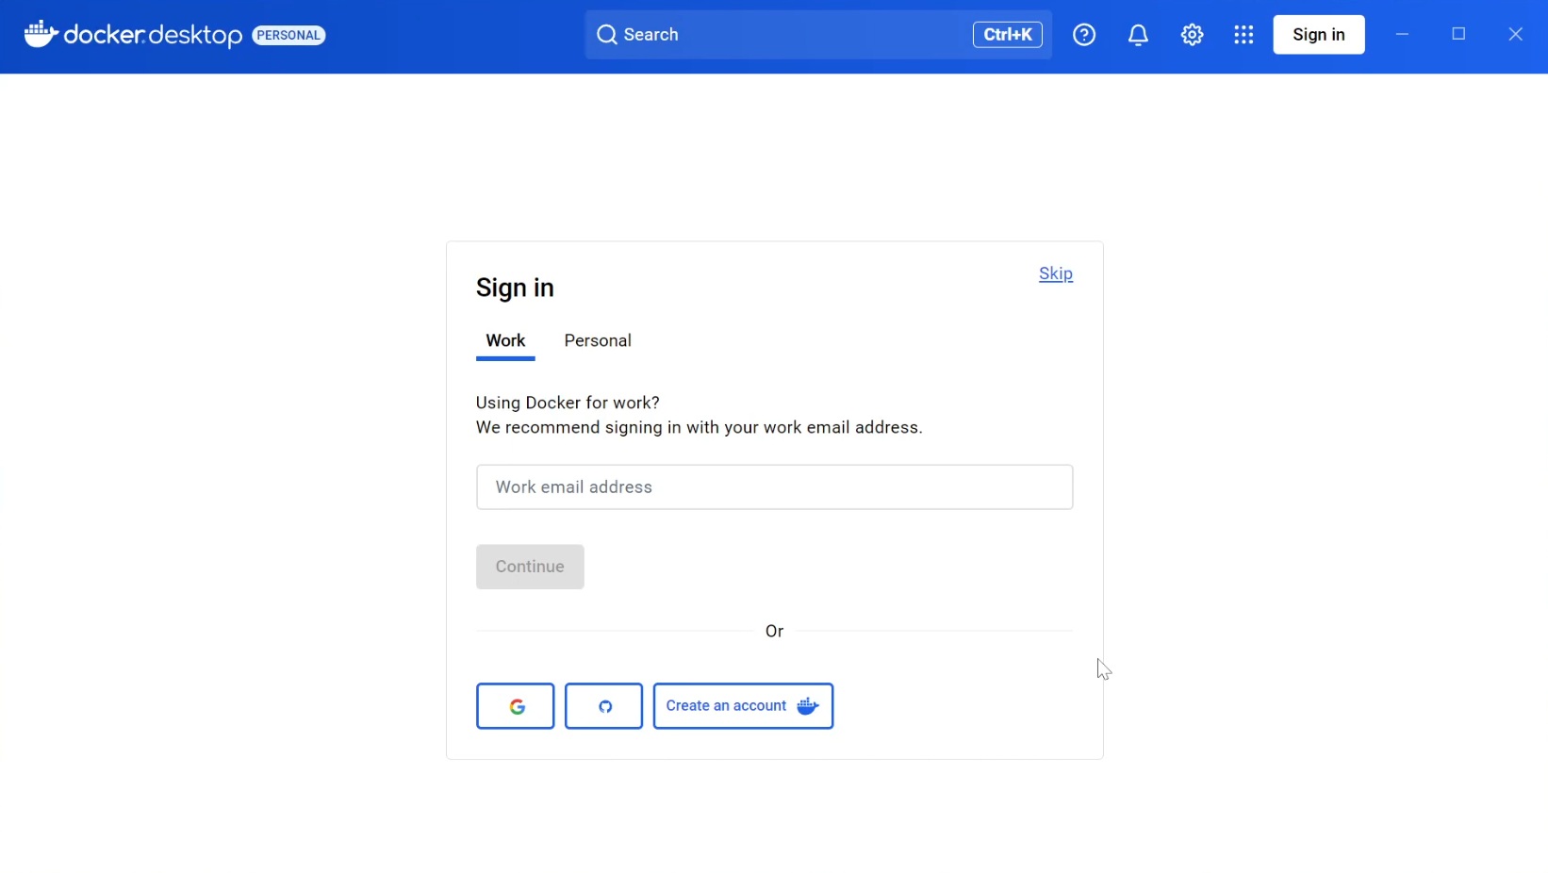Viewport: 1548px width, 873px height.
Task: Click the Sign in button in header
Action: coord(1318,35)
